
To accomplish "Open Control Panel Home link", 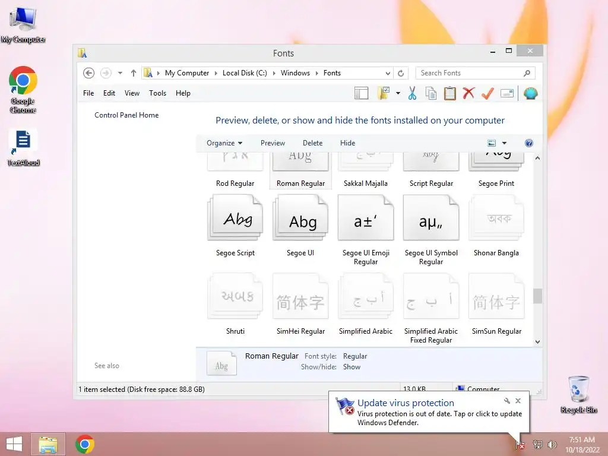I will tap(126, 115).
